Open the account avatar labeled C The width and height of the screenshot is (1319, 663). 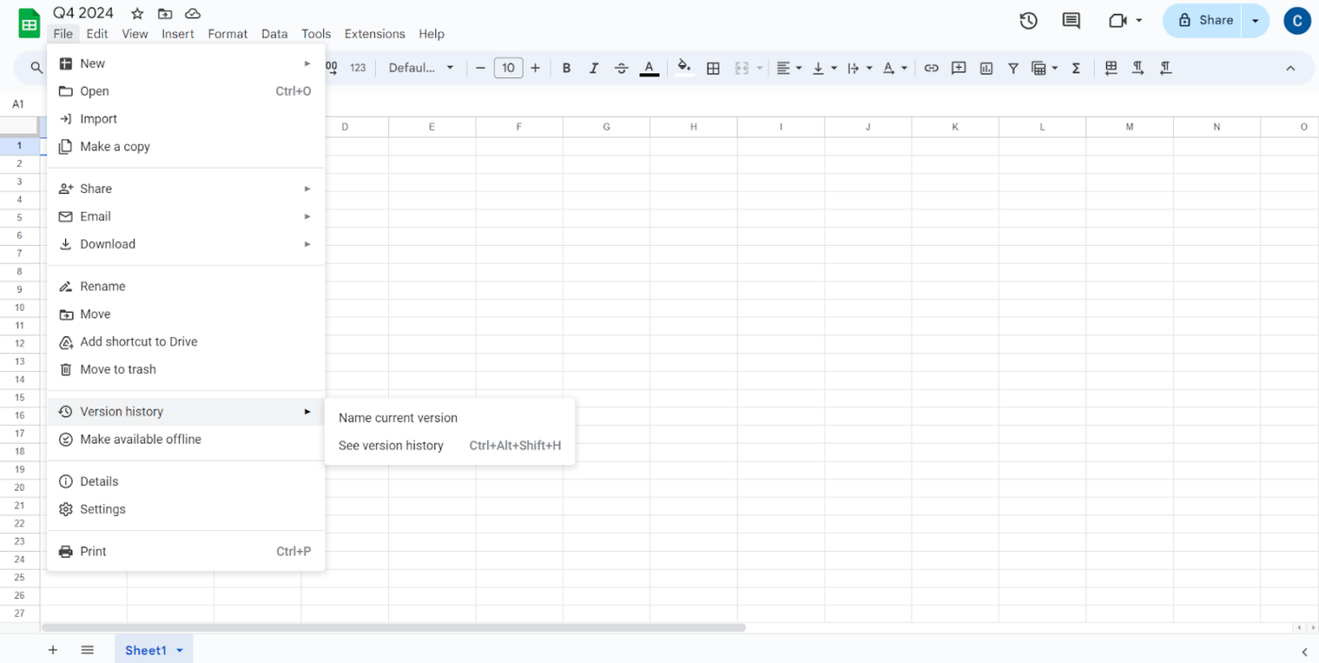pyautogui.click(x=1297, y=21)
